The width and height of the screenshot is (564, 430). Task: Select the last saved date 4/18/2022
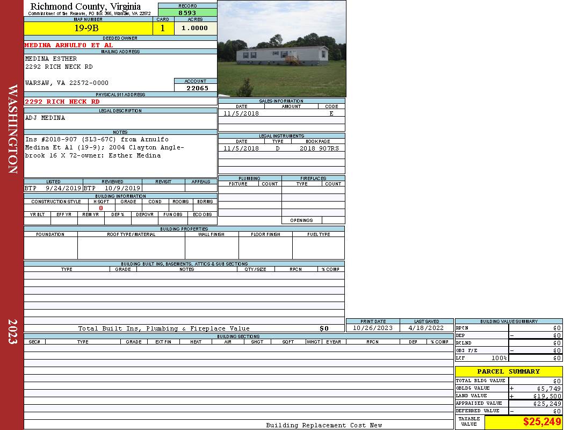(426, 328)
